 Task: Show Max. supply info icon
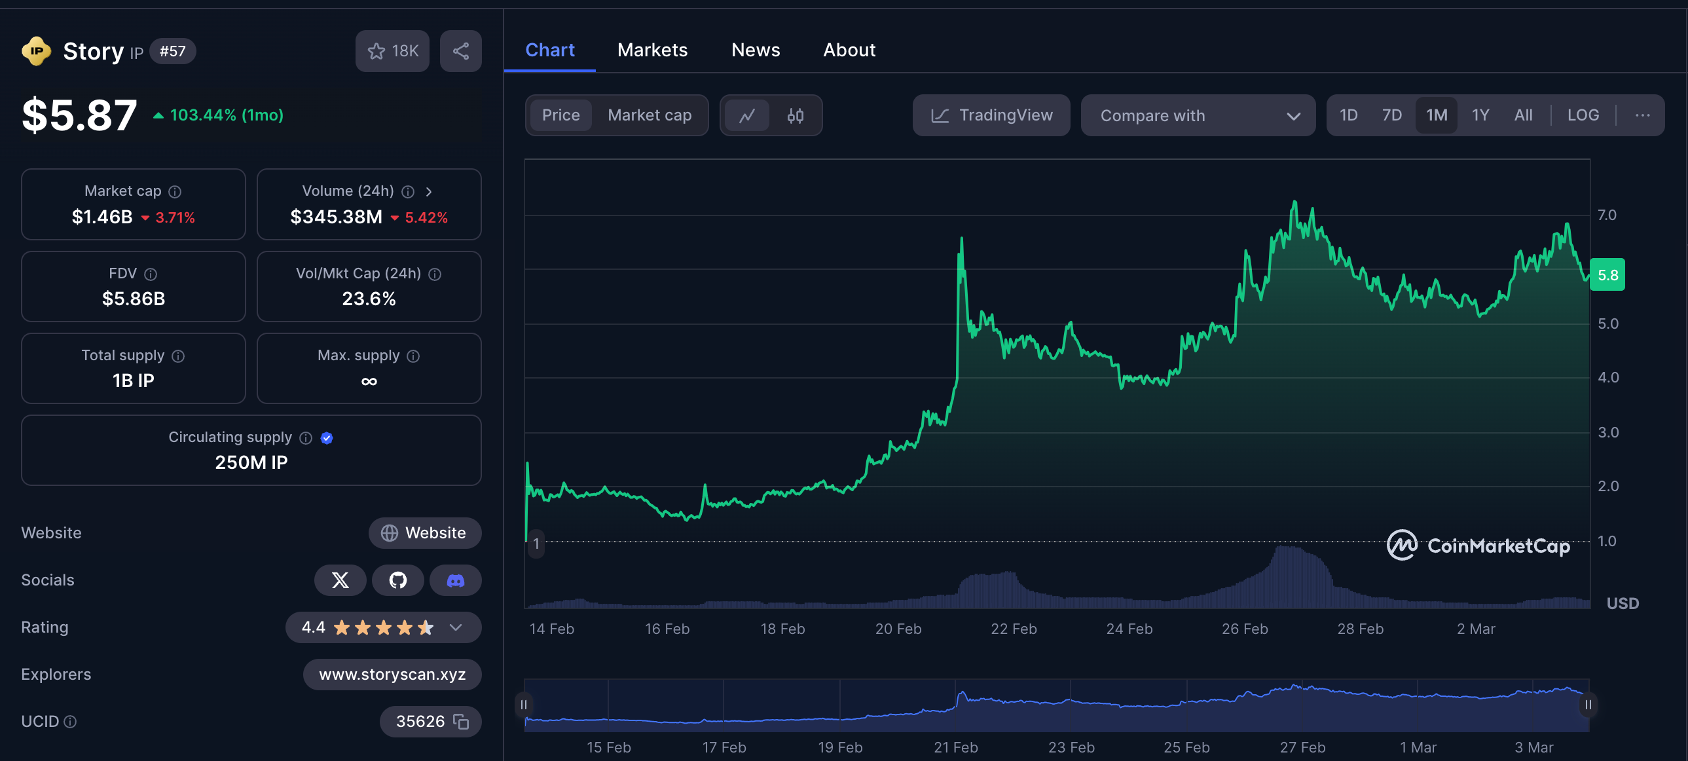tap(413, 356)
